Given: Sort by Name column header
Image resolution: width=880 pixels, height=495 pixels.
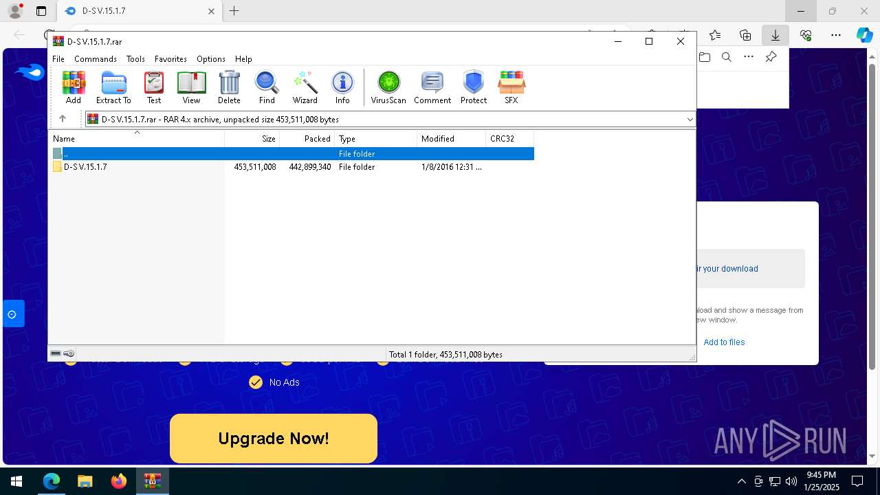Looking at the screenshot, I should [x=137, y=139].
